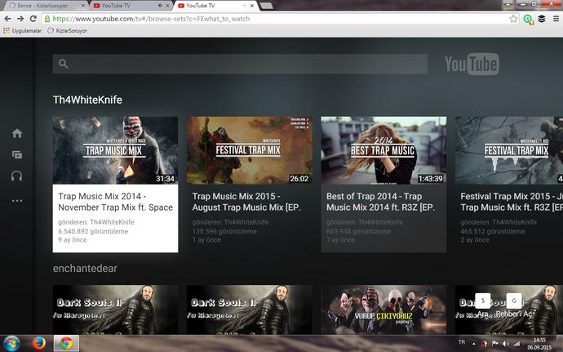Click '465.512 görüntüleme' view count

pyautogui.click(x=493, y=231)
